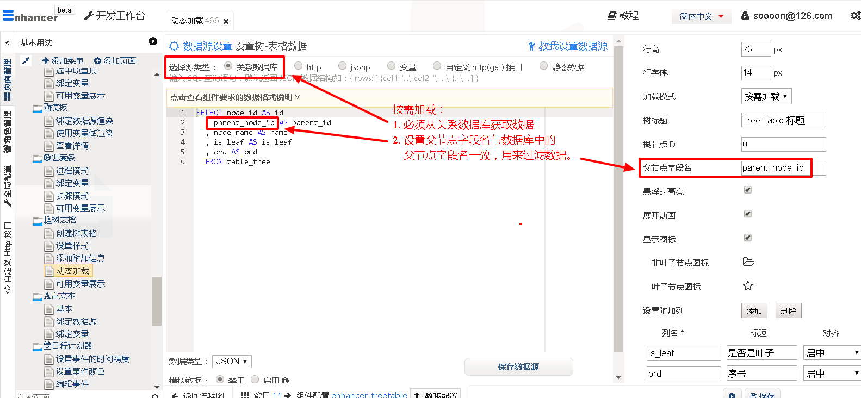Open the 简体中文 language dropdown
Image resolution: width=861 pixels, height=398 pixels.
(x=701, y=16)
